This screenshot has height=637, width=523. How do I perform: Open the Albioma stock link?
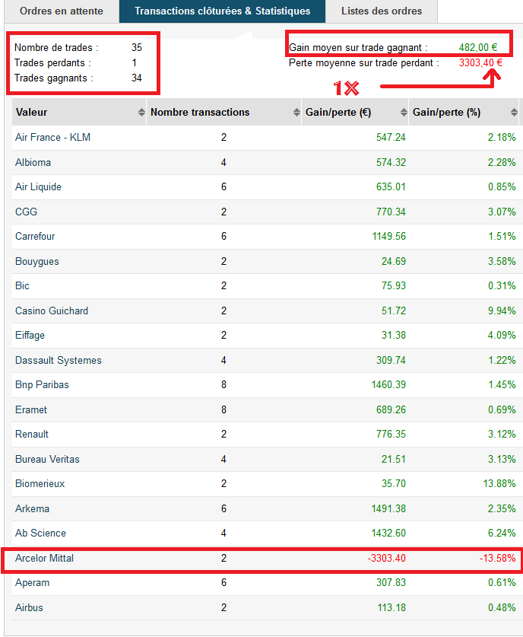coord(33,163)
